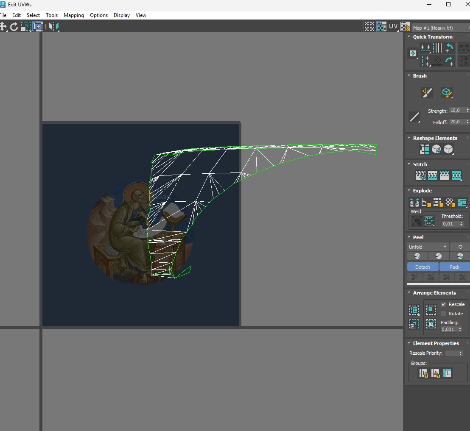Toggle the highlighted show-map checker button

[x=381, y=27]
